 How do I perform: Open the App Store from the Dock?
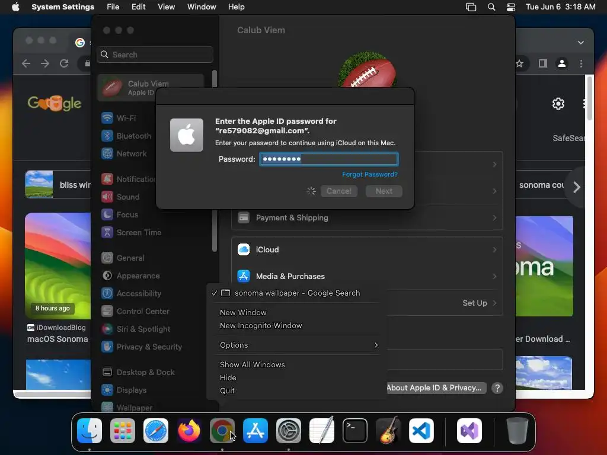[255, 431]
